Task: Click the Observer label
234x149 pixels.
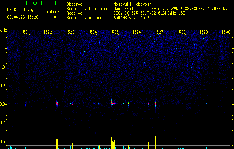Action: 76,4
